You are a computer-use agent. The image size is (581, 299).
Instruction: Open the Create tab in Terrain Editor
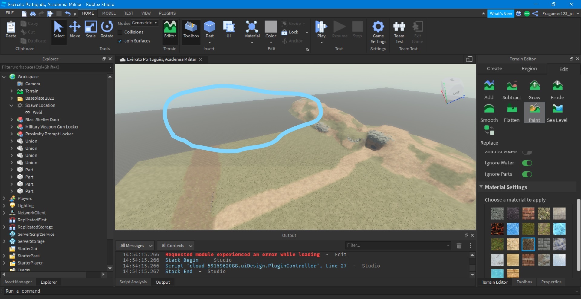coord(494,69)
